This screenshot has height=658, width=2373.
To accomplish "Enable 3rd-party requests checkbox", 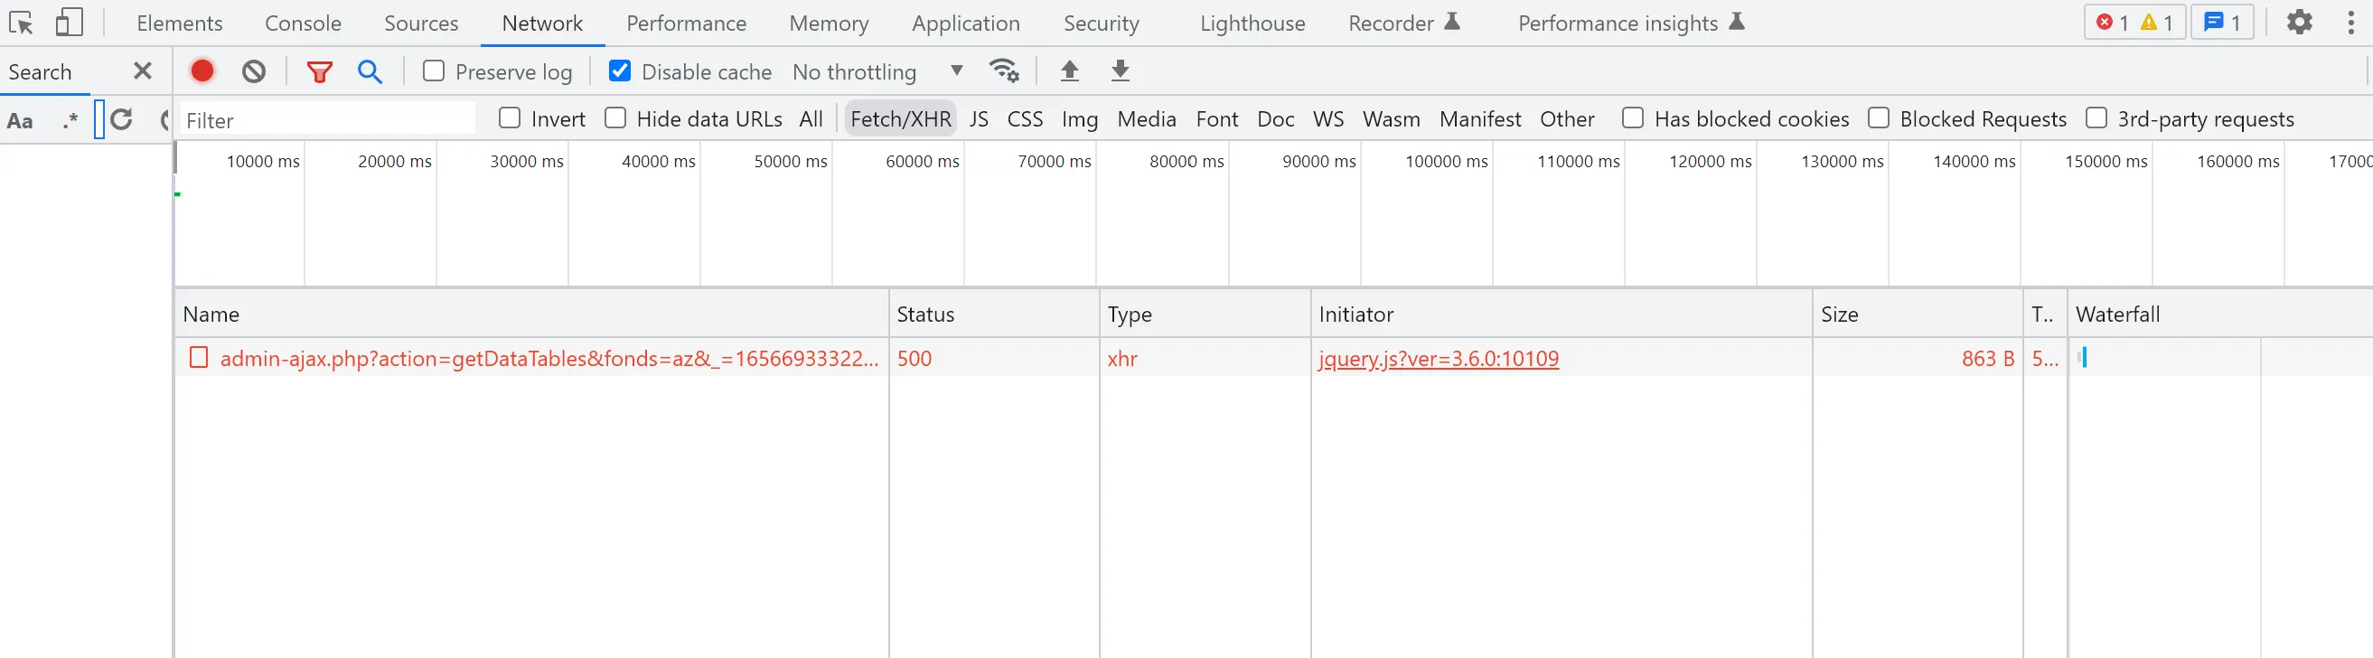I will 2096,118.
